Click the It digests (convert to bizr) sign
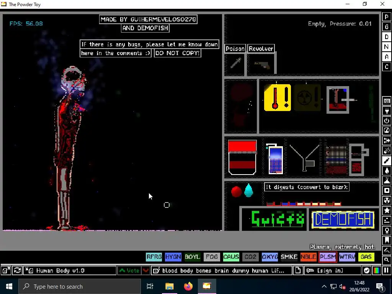Viewport: 392px width, 294px height. click(307, 187)
